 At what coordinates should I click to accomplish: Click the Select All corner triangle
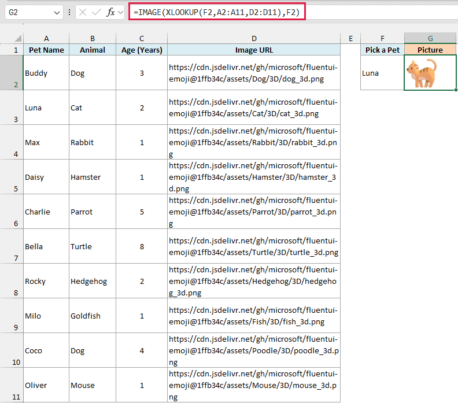coord(18,38)
